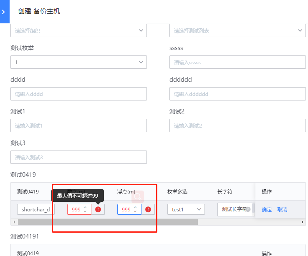The width and height of the screenshot is (308, 256).
Task: Open the 请选择组织 dropdown
Action: click(78, 30)
